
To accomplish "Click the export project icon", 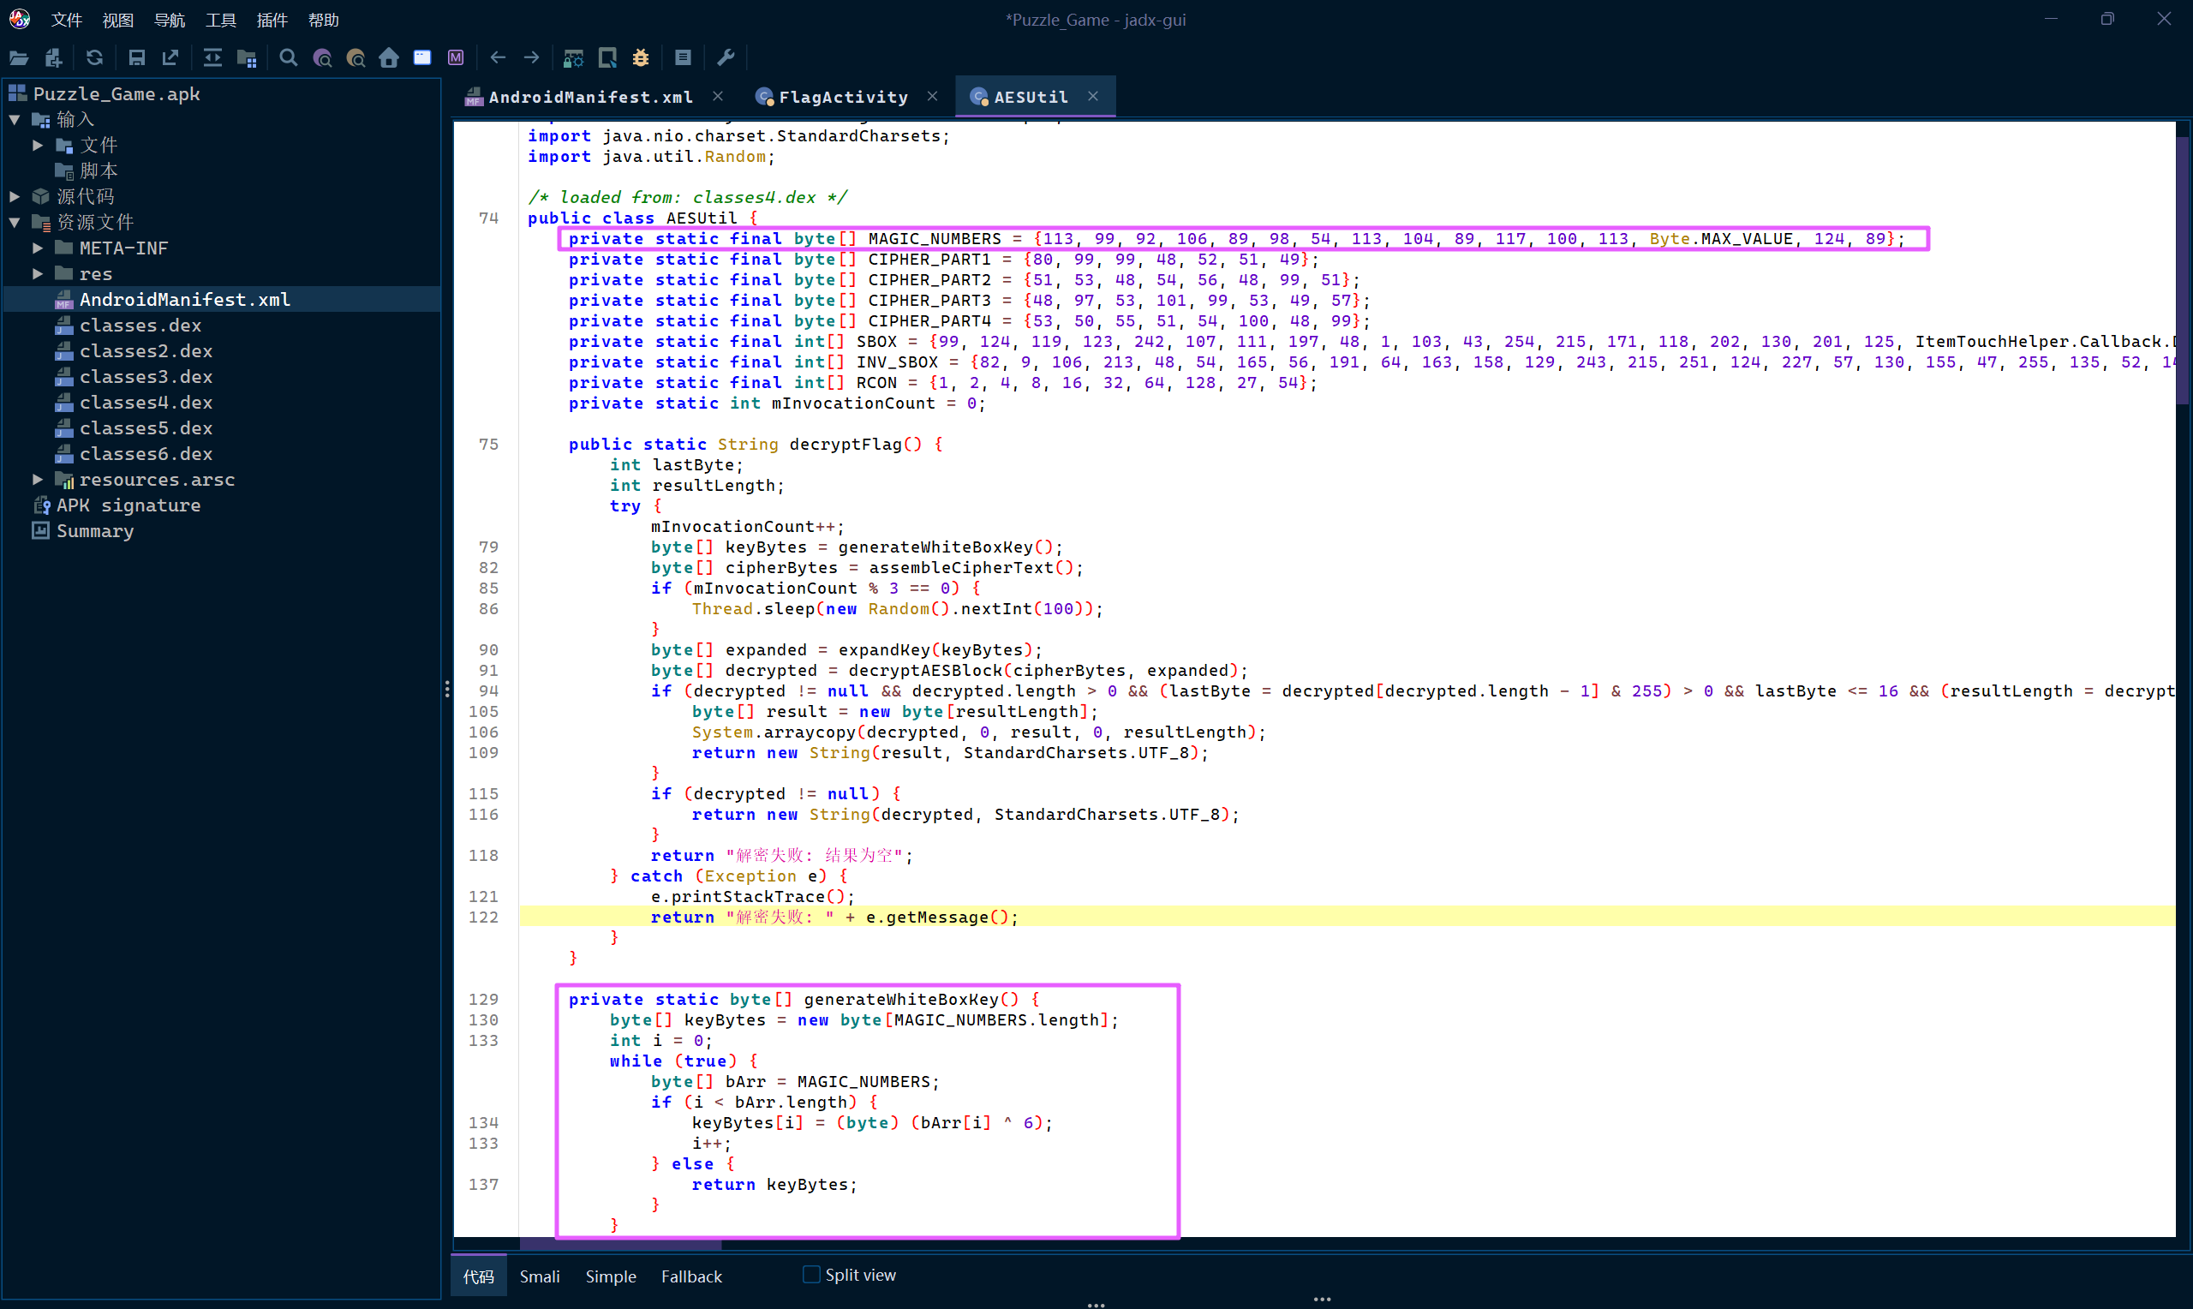I will [x=170, y=58].
